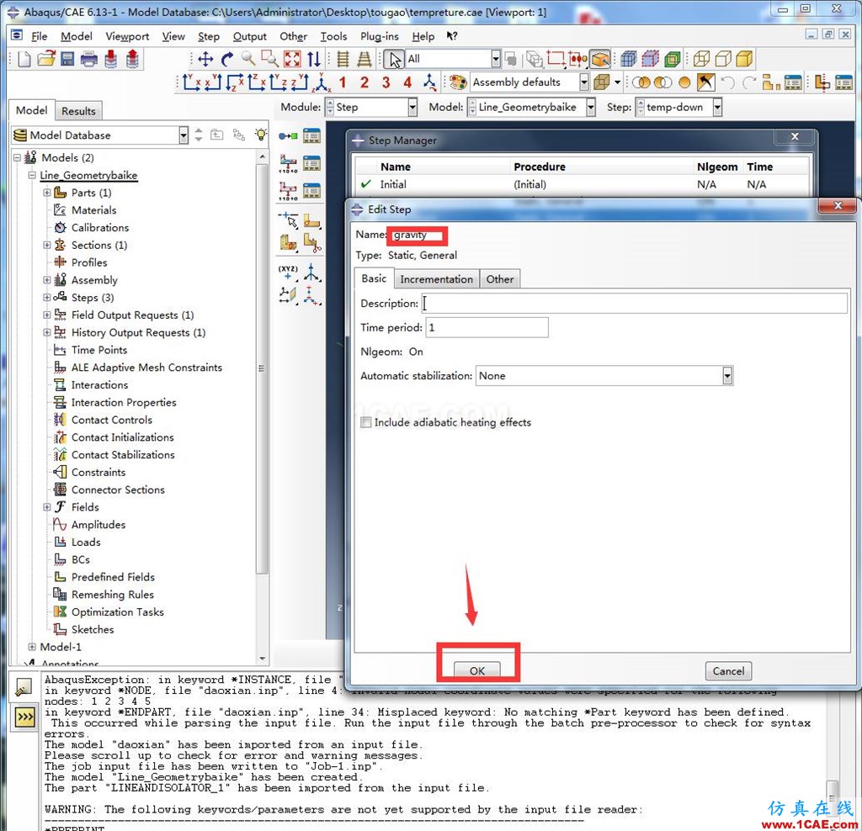Viewport: 862px width, 831px height.
Task: Click the Undo arrow icon
Action: point(727,82)
